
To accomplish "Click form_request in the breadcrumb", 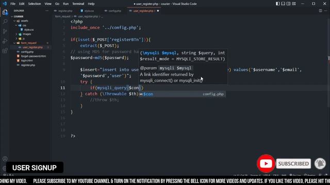I will coord(63,16).
